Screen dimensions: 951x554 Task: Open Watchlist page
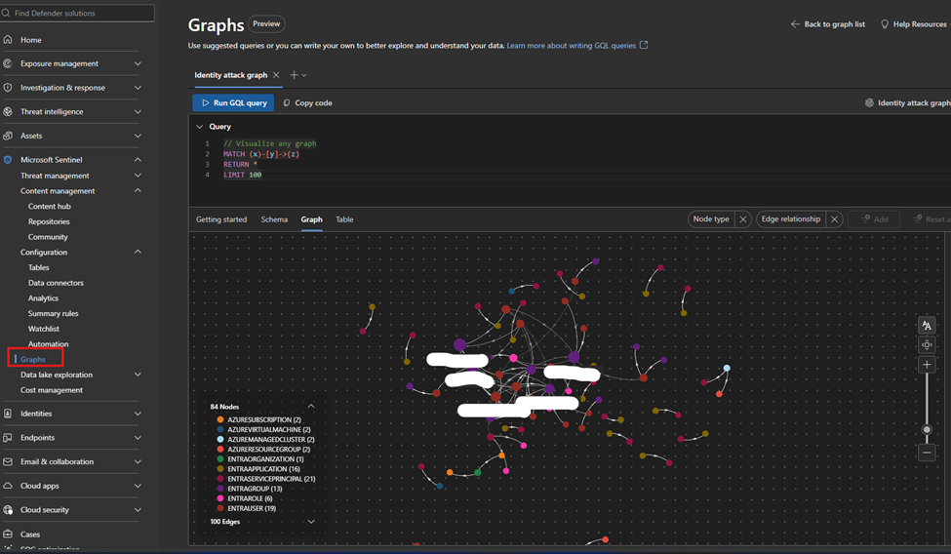click(44, 329)
